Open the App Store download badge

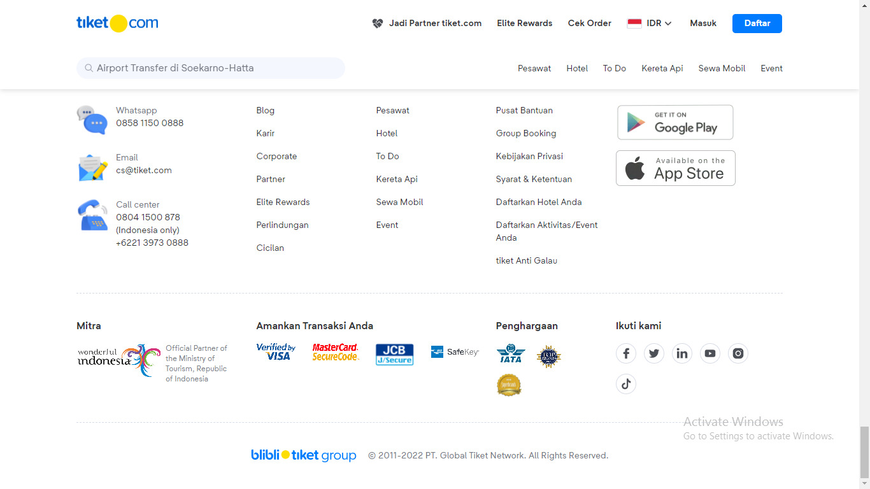click(675, 168)
